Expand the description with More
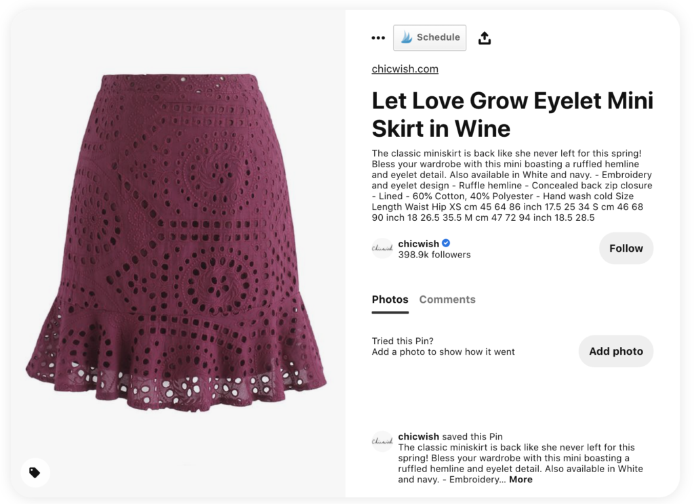Image resolution: width=694 pixels, height=504 pixels. 520,480
